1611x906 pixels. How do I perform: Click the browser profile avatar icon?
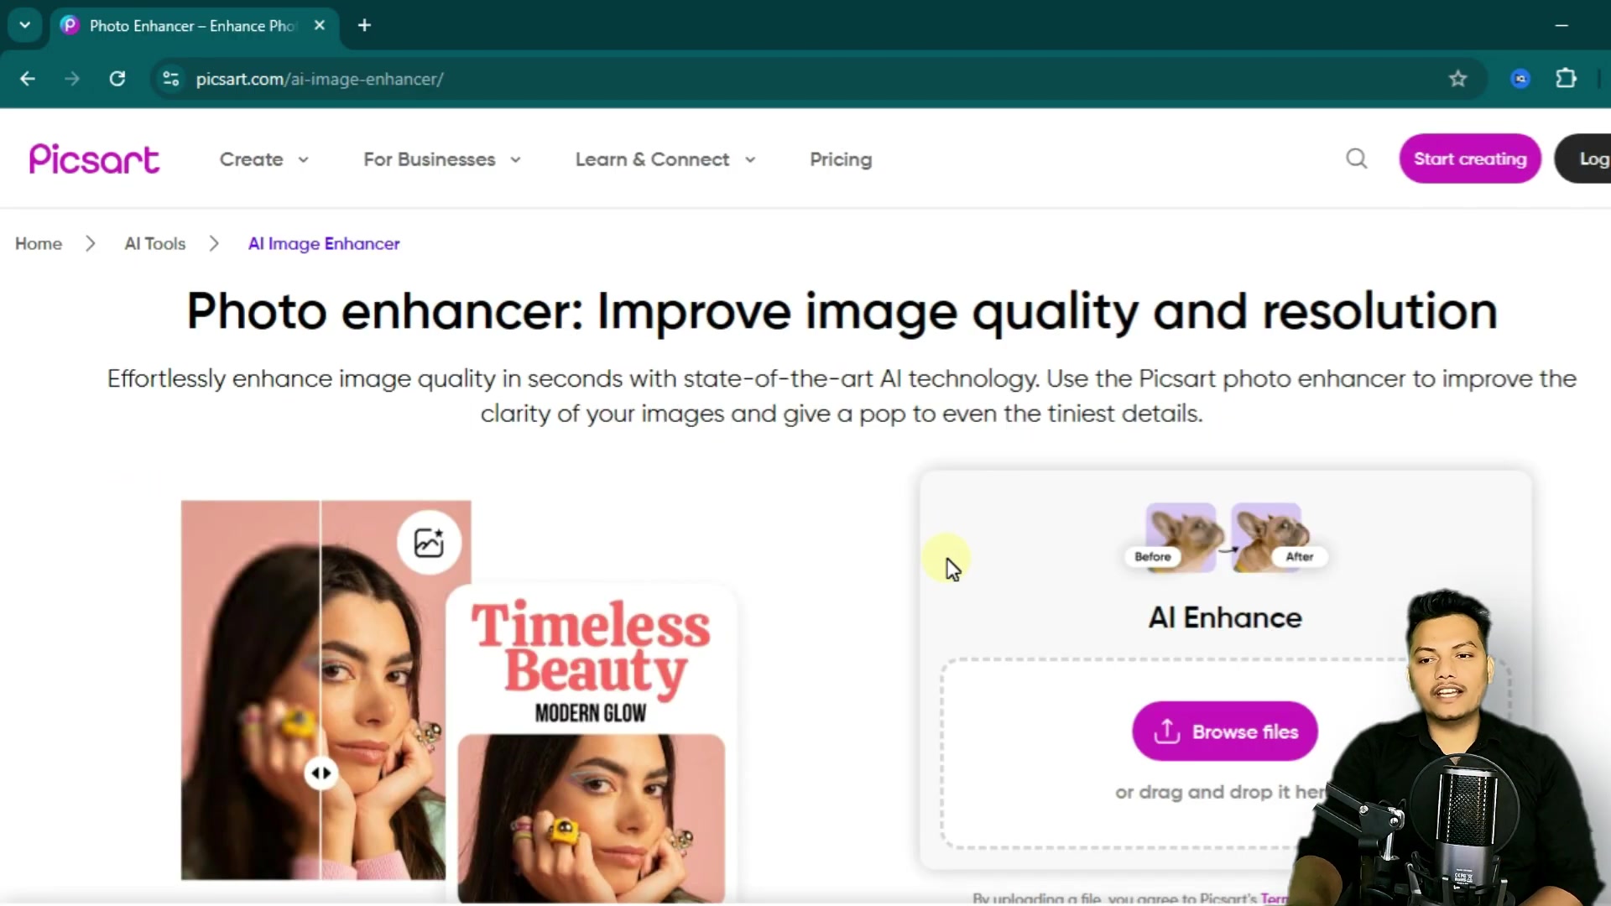(1520, 79)
